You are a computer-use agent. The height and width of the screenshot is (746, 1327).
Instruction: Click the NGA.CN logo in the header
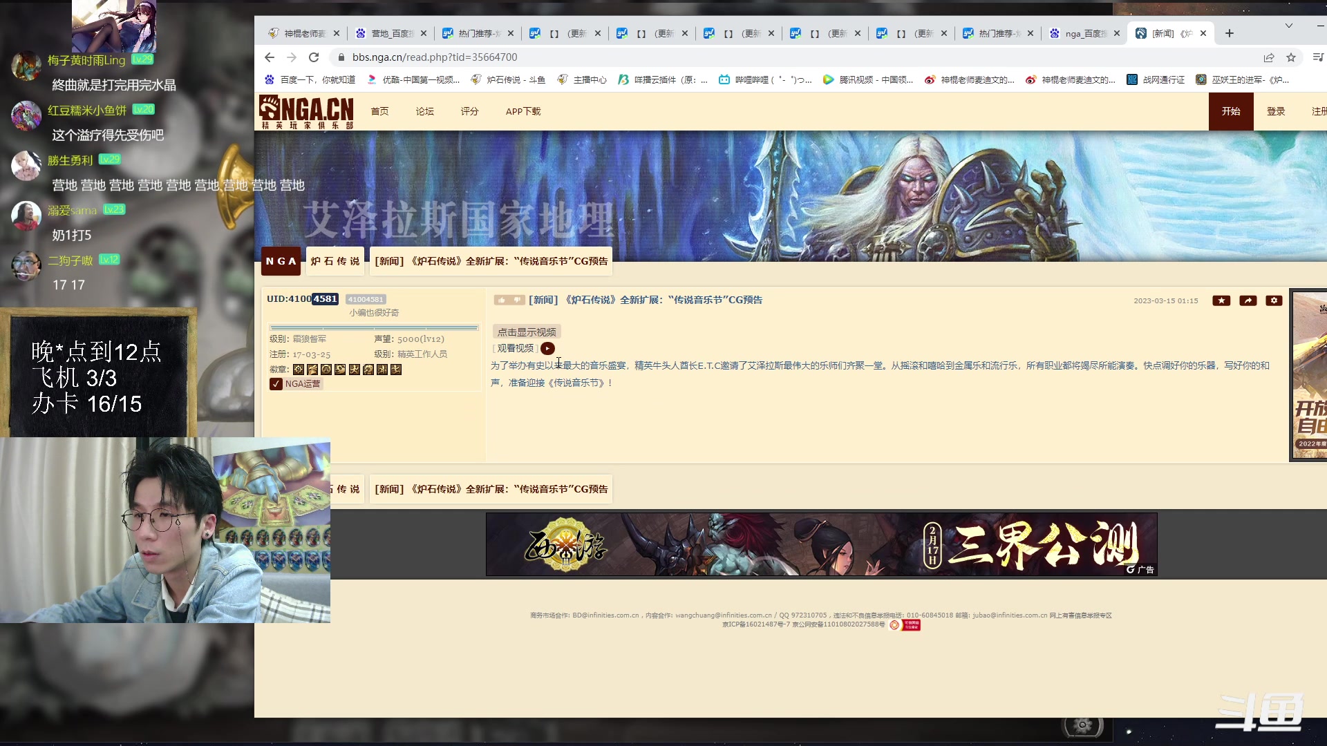[306, 111]
